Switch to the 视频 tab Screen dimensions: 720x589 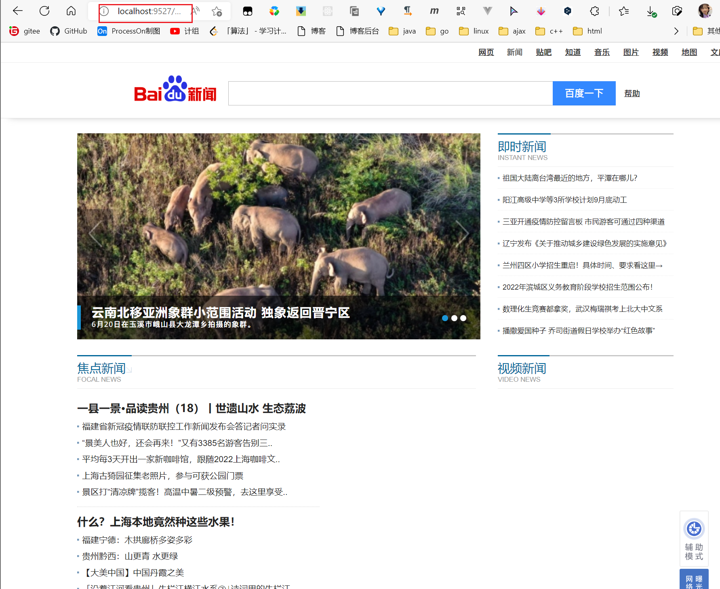coord(660,53)
